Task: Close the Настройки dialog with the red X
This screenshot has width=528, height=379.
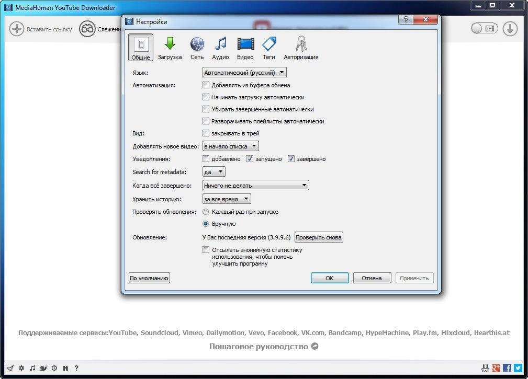Action: tap(425, 19)
